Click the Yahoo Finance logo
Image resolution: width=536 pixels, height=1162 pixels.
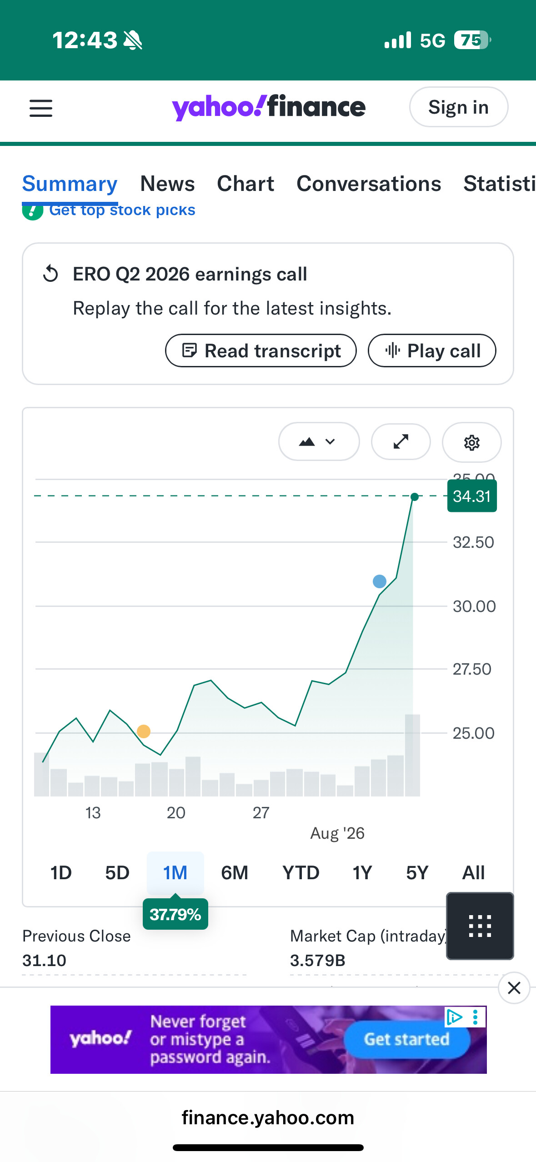(269, 107)
